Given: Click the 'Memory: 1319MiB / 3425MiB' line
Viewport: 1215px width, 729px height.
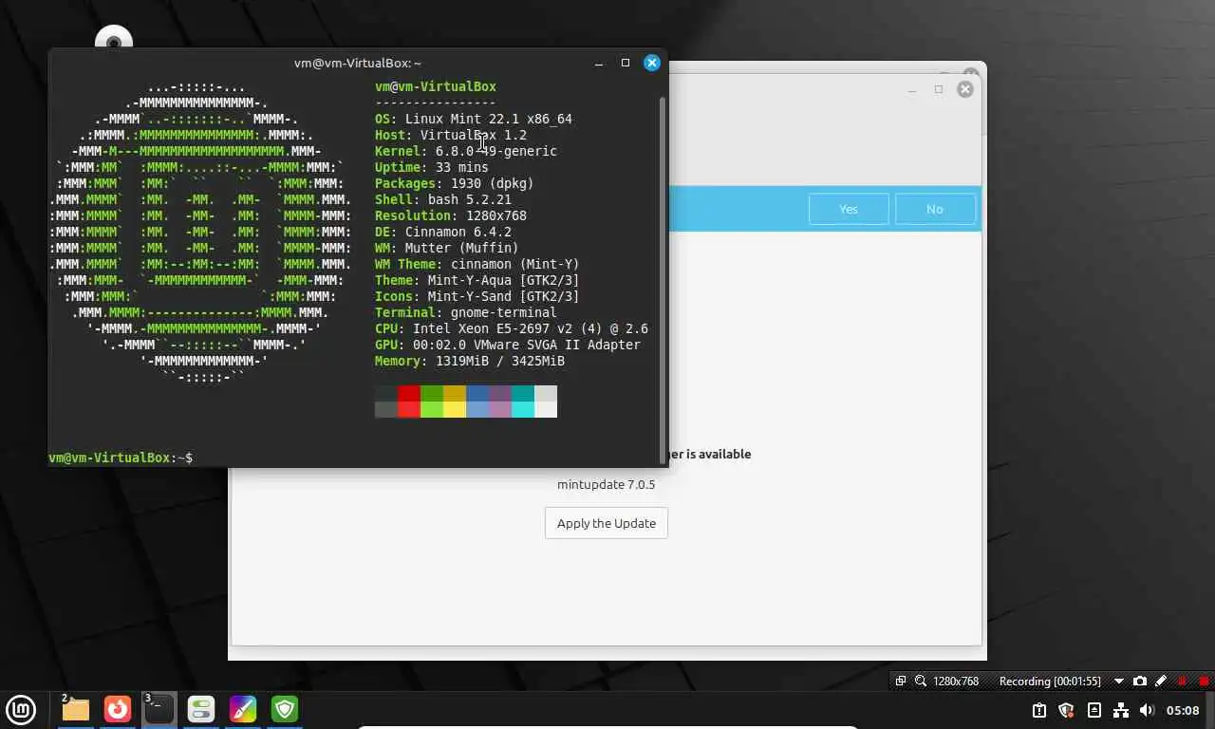Looking at the screenshot, I should pyautogui.click(x=470, y=361).
